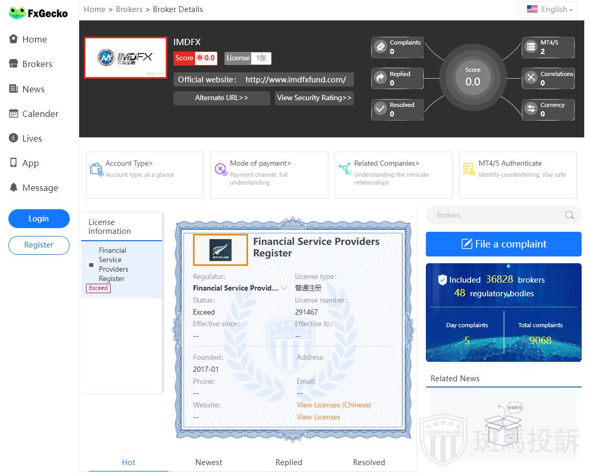Click the Brokers search input field
Viewport: 590px width, 473px height.
pyautogui.click(x=496, y=215)
